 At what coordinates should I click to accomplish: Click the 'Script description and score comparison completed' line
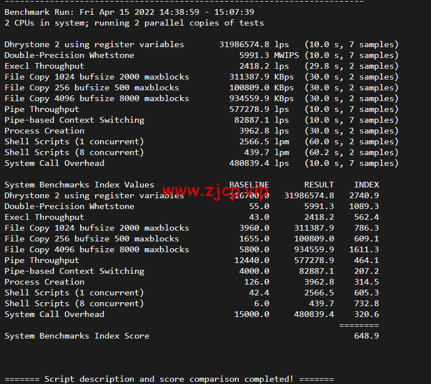169,379
